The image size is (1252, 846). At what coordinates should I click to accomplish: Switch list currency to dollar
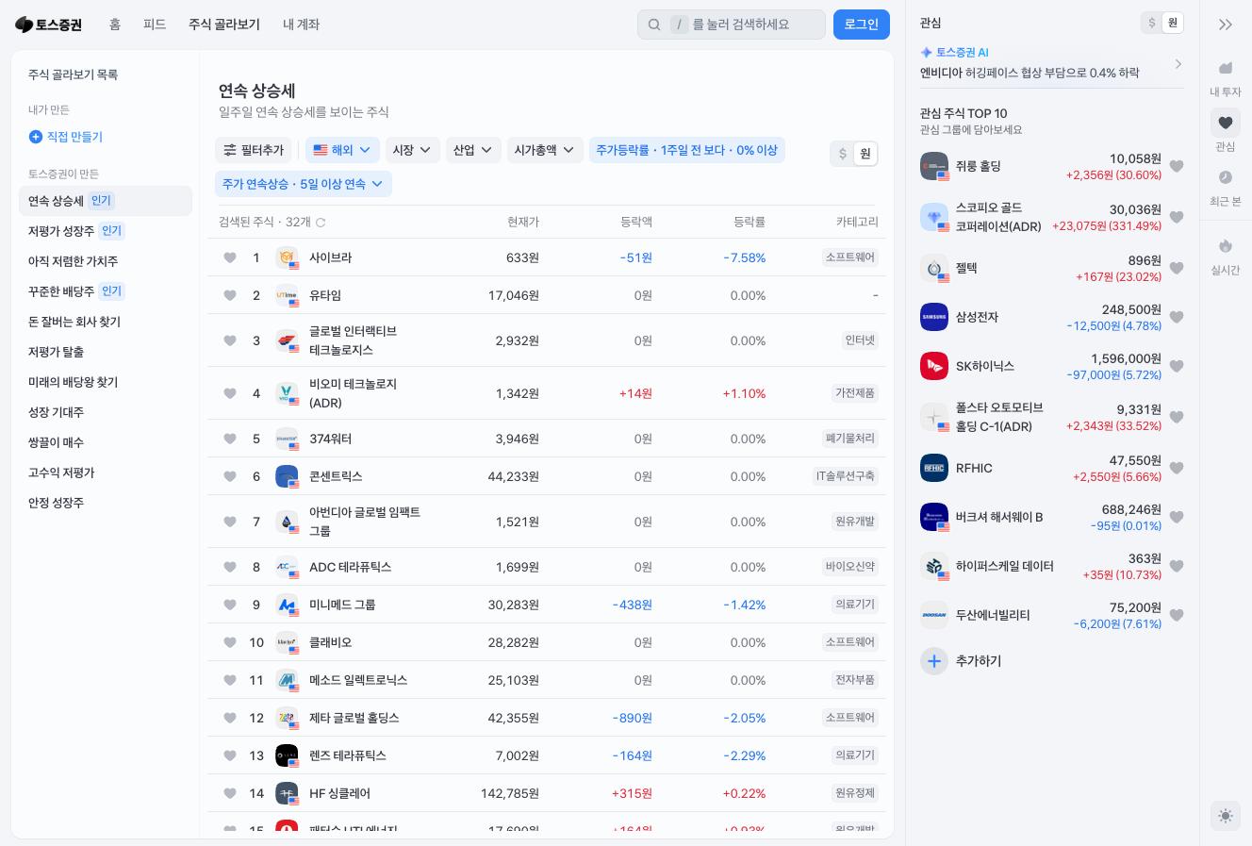843,154
